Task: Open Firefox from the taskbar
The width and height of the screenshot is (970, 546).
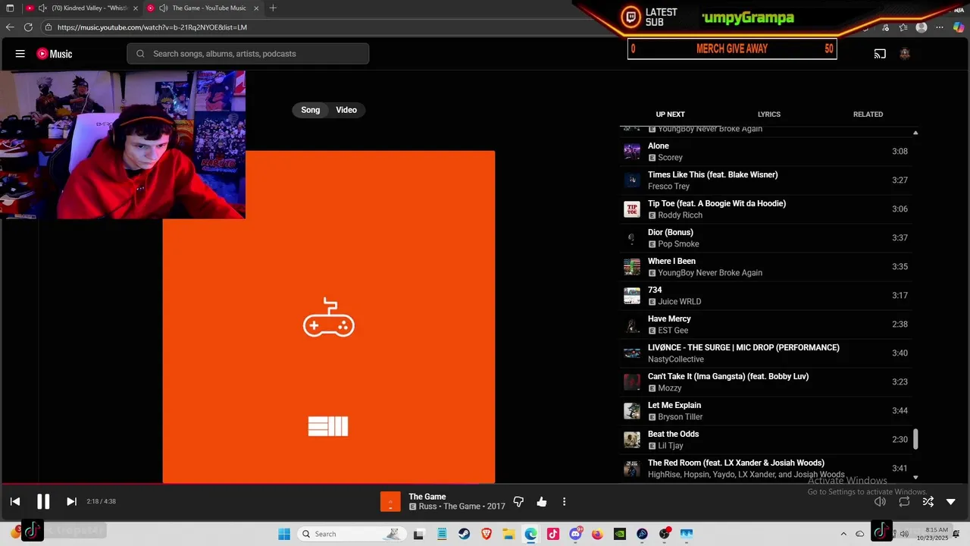Action: pos(598,534)
